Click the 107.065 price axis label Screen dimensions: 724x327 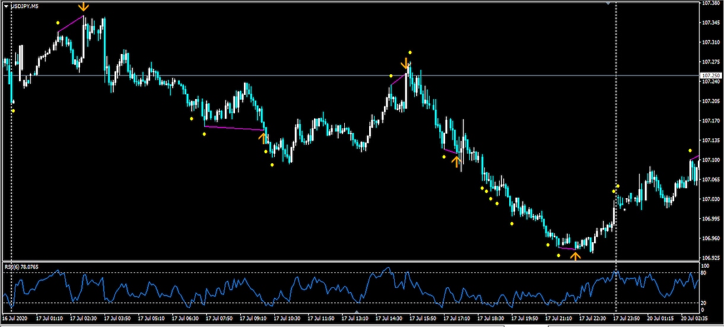click(710, 179)
